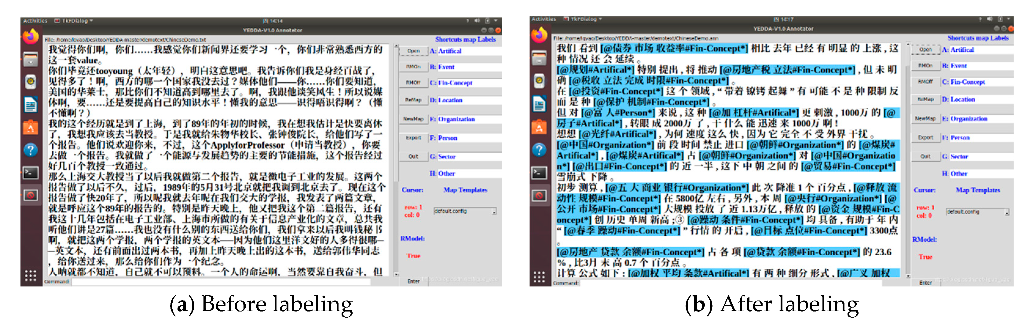
Task: Click the Command input field in left window
Action: [x=220, y=282]
